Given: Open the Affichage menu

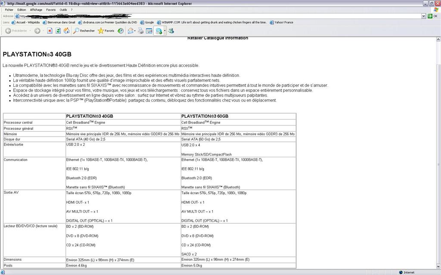Looking at the screenshot, I should (36, 10).
